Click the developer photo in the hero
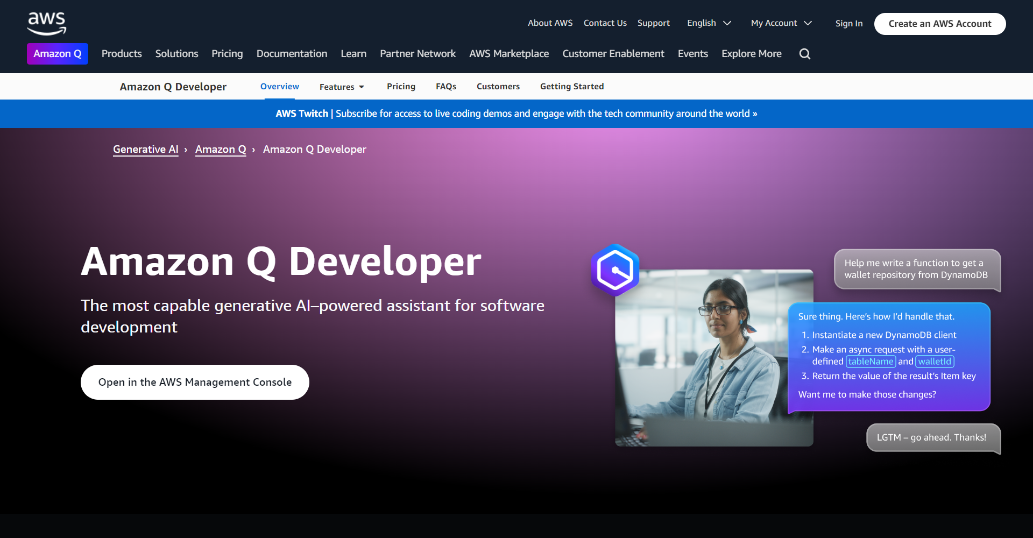This screenshot has height=538, width=1033. point(714,358)
